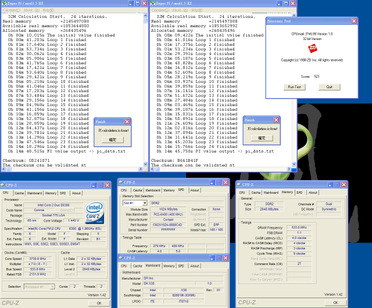Open Help menu in right Super PI
Viewport: 372px width, 308px height.
pos(197,10)
